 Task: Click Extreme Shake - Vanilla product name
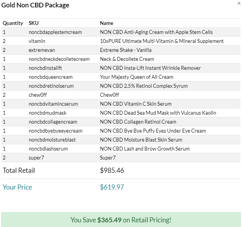coord(126,50)
